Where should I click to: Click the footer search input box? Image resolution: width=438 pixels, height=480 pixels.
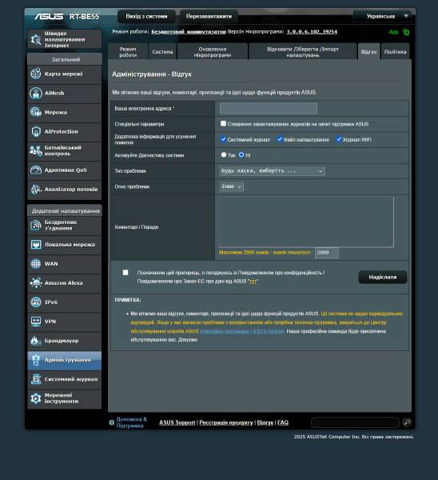(355, 422)
